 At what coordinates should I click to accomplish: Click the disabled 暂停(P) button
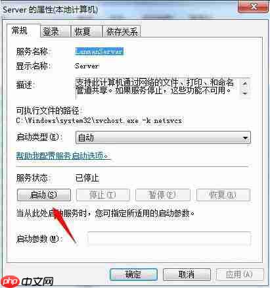coord(163,195)
